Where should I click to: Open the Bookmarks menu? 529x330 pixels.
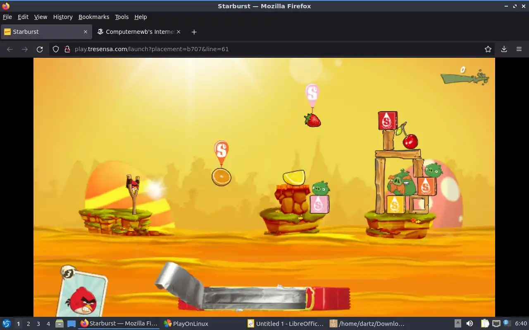94,17
